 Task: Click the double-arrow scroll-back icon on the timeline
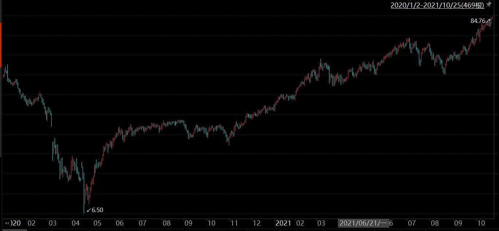(7, 223)
